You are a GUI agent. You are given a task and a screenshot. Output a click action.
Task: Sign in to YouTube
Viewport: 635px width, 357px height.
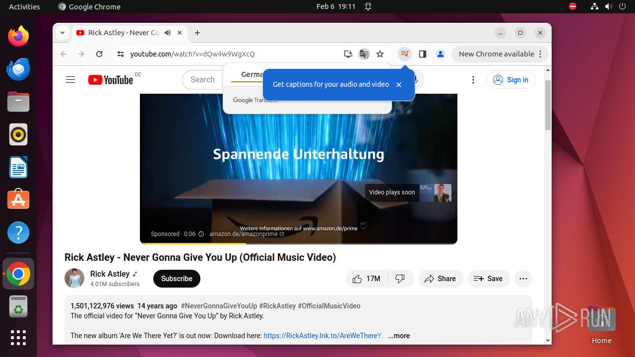click(511, 80)
